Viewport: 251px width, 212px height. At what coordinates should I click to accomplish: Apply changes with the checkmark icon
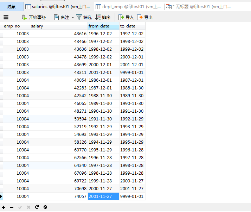(x=20, y=207)
